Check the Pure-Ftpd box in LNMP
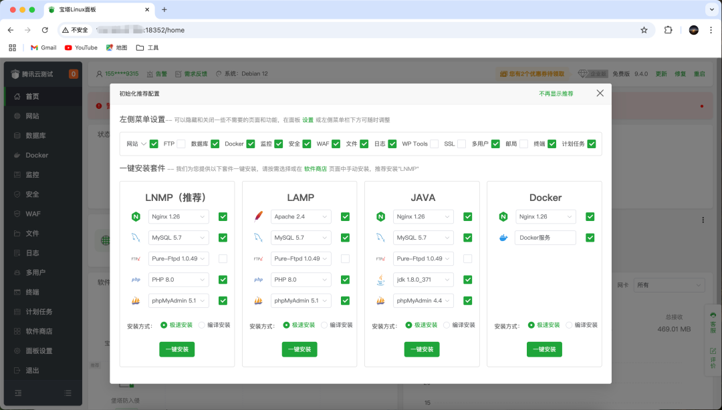Viewport: 722px width, 410px height. (223, 258)
